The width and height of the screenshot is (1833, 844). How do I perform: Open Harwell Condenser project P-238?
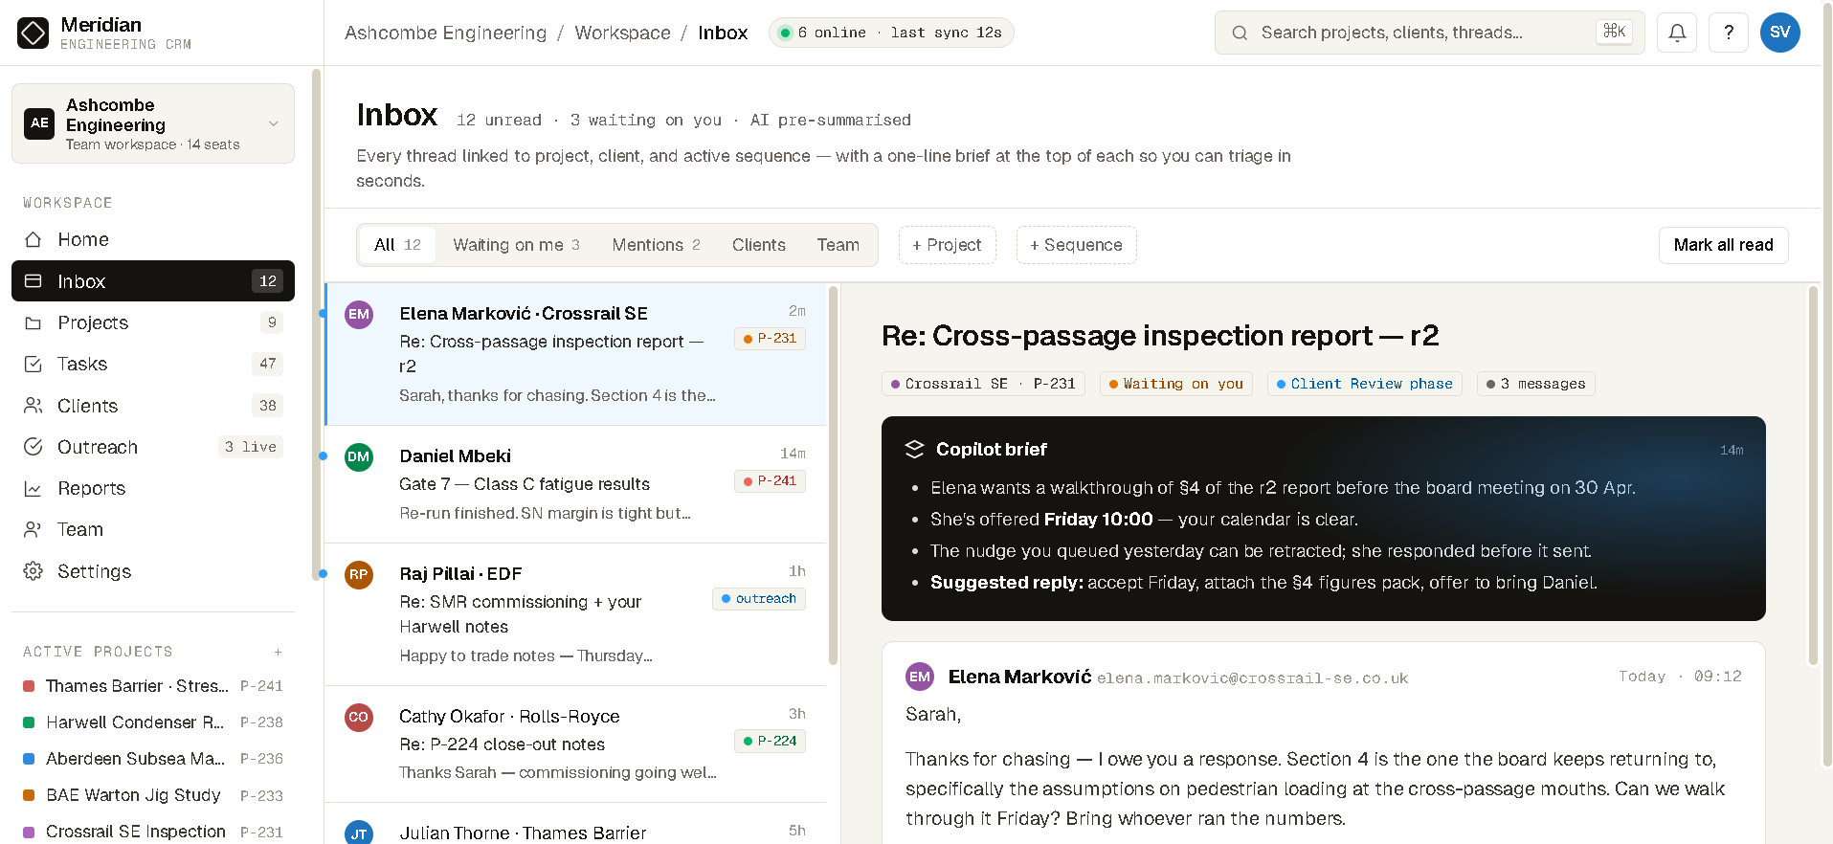pos(153,722)
